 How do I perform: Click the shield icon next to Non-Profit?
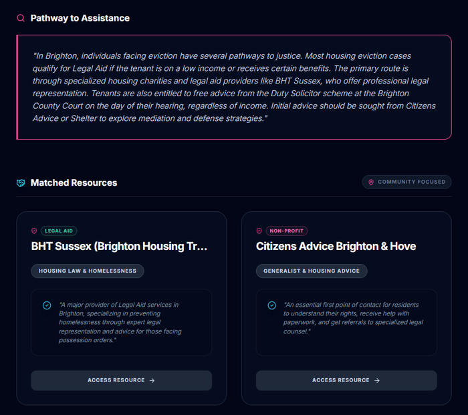point(259,231)
